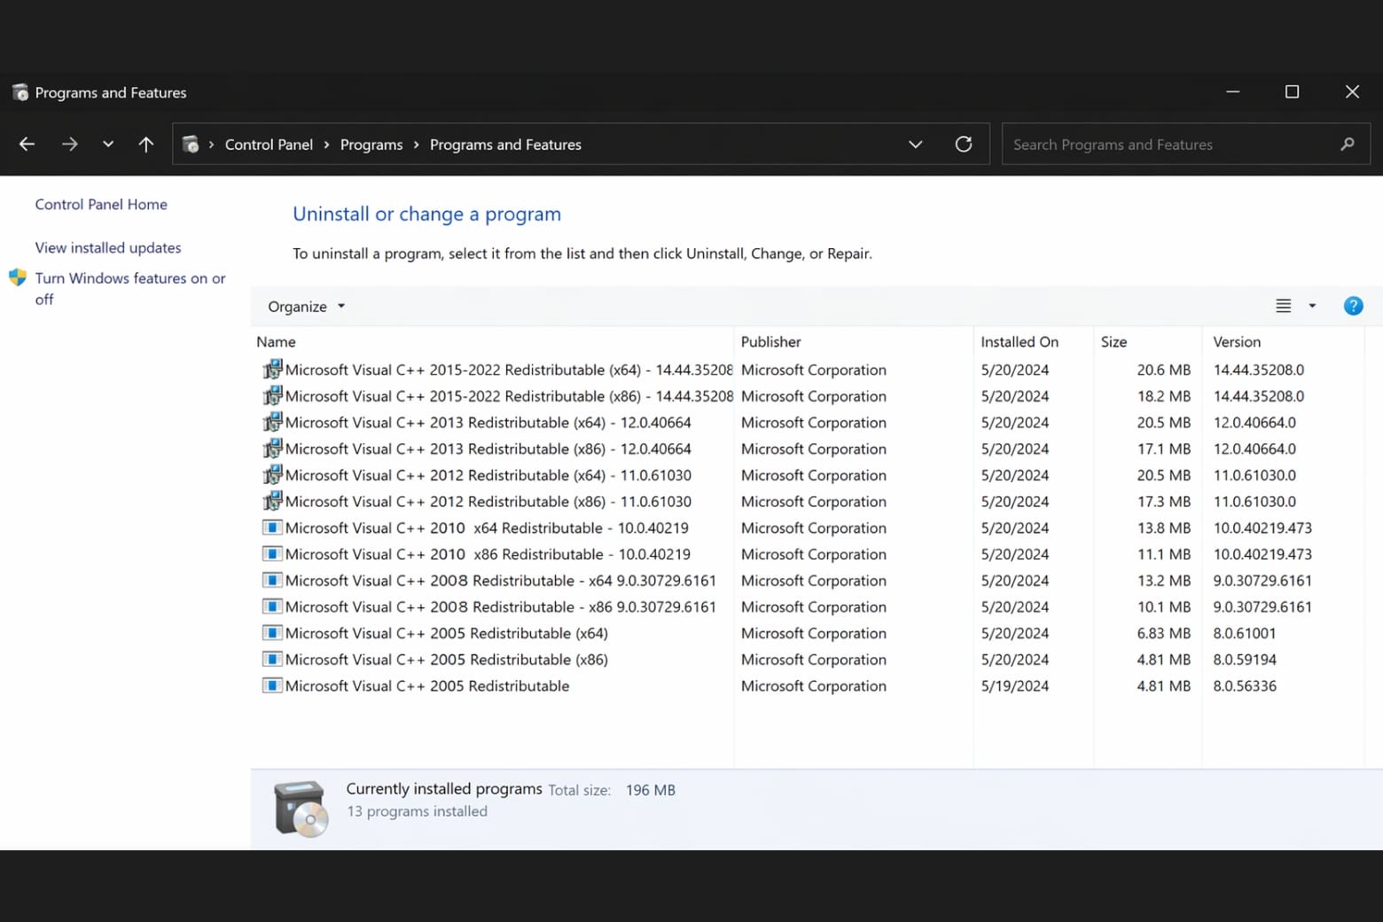Select Visual C++ 2008 Redistributable x86 9.0.30729.6161 name
1383x922 pixels.
click(500, 607)
